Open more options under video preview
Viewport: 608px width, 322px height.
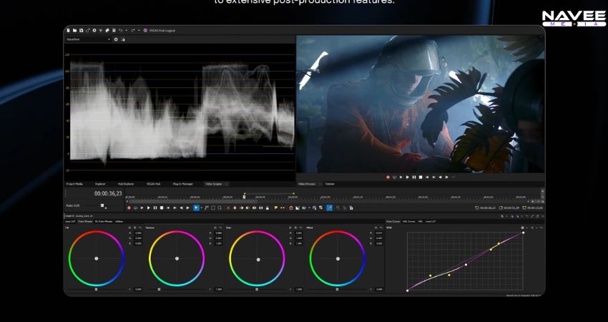click(x=453, y=177)
